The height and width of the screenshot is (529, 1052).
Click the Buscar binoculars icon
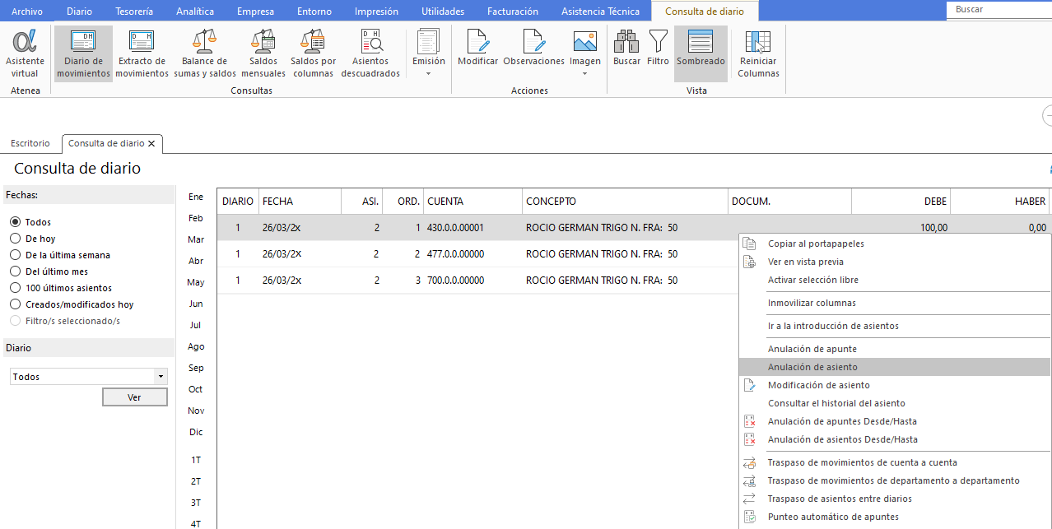pos(626,49)
